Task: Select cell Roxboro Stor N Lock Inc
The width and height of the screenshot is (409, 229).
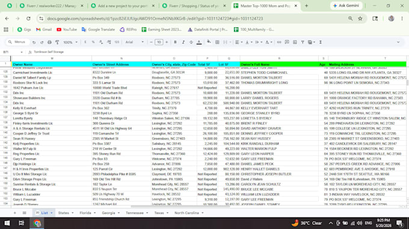Action: pos(52,83)
